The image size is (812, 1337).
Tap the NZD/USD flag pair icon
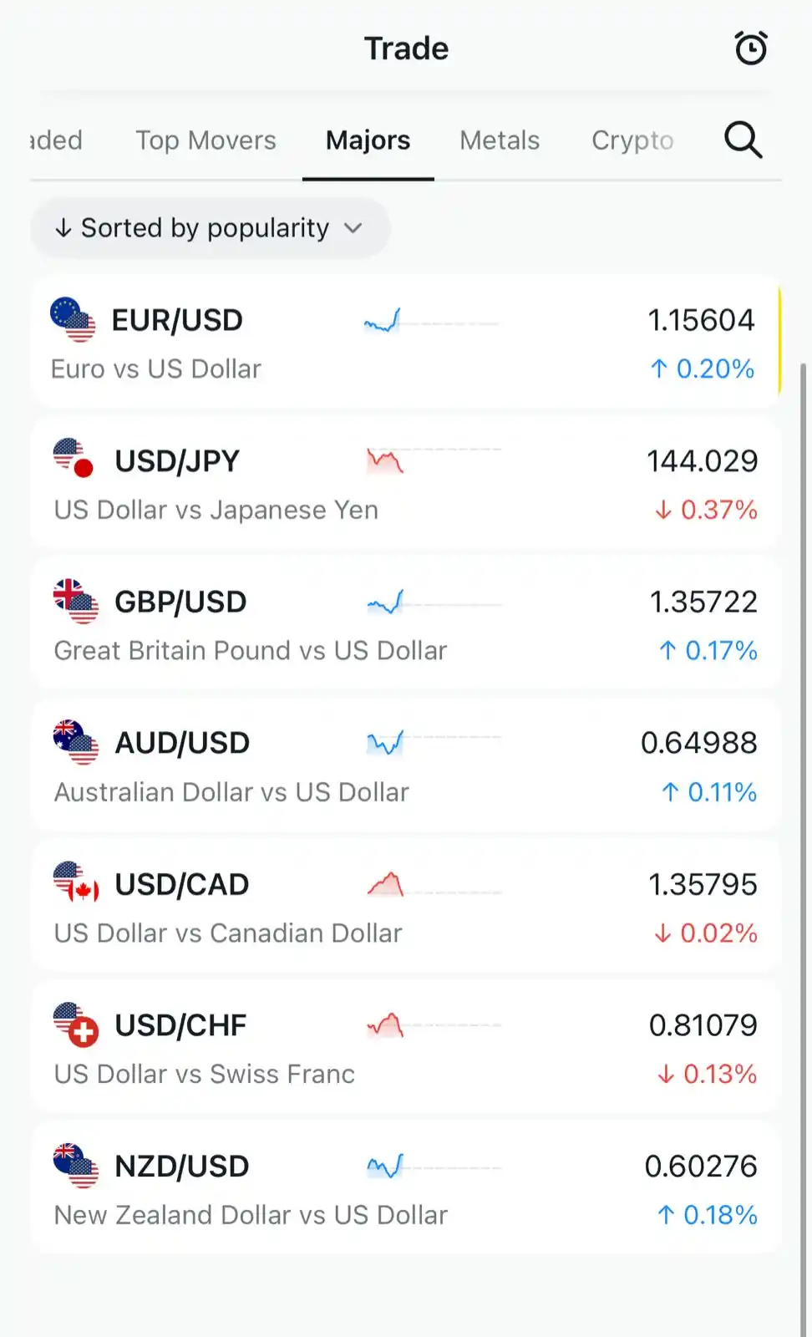[75, 1166]
